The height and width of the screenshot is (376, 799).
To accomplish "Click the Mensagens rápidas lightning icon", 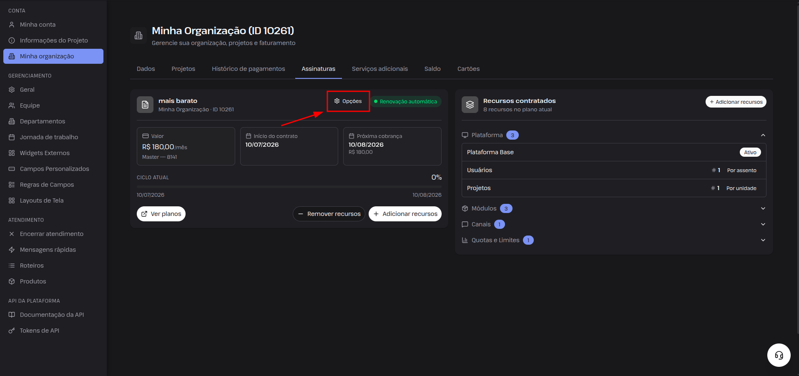I will click(12, 250).
